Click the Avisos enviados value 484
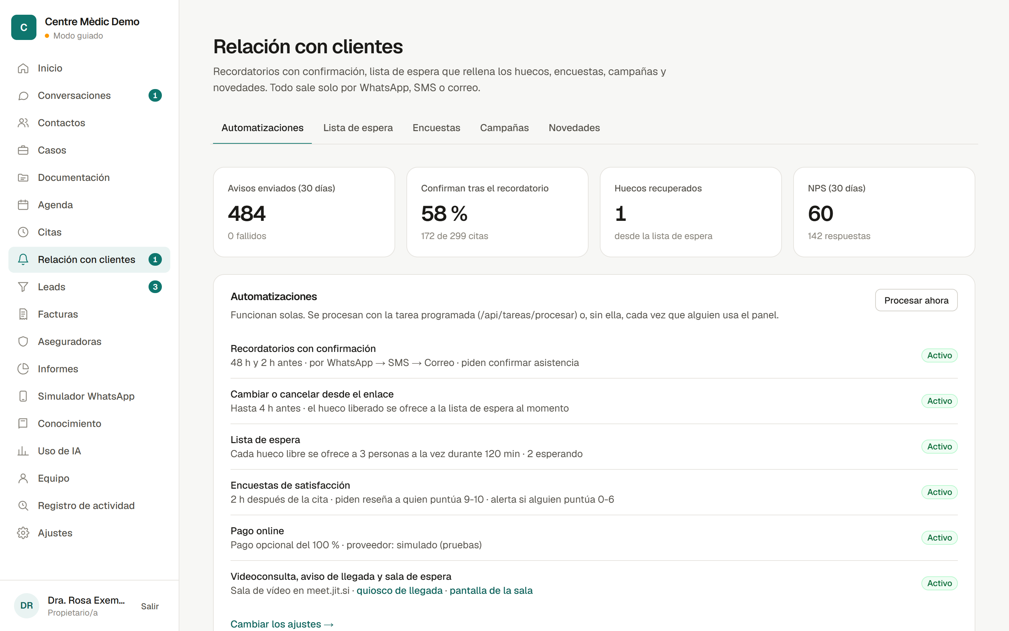This screenshot has height=631, width=1009. coord(246,214)
